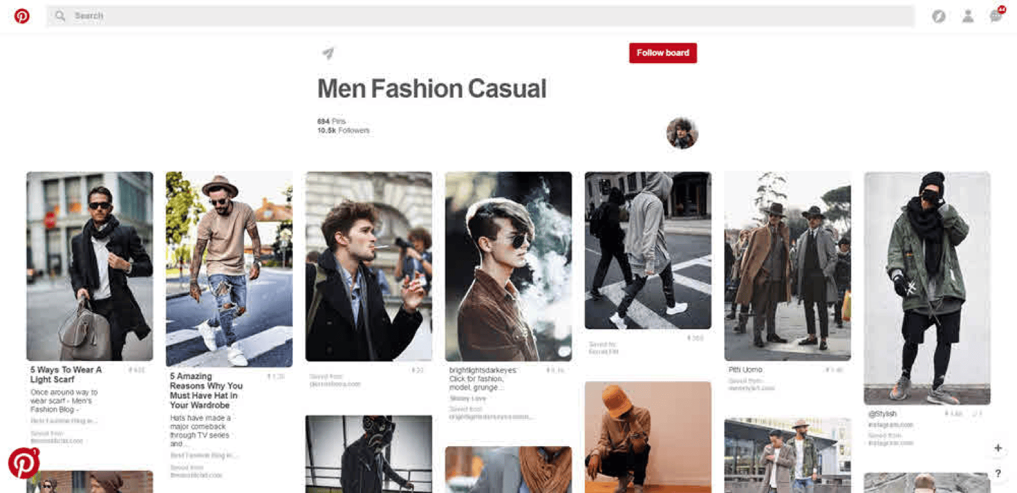Open 'Saved from' source link under smoking man pin
The image size is (1017, 493).
pos(335,380)
